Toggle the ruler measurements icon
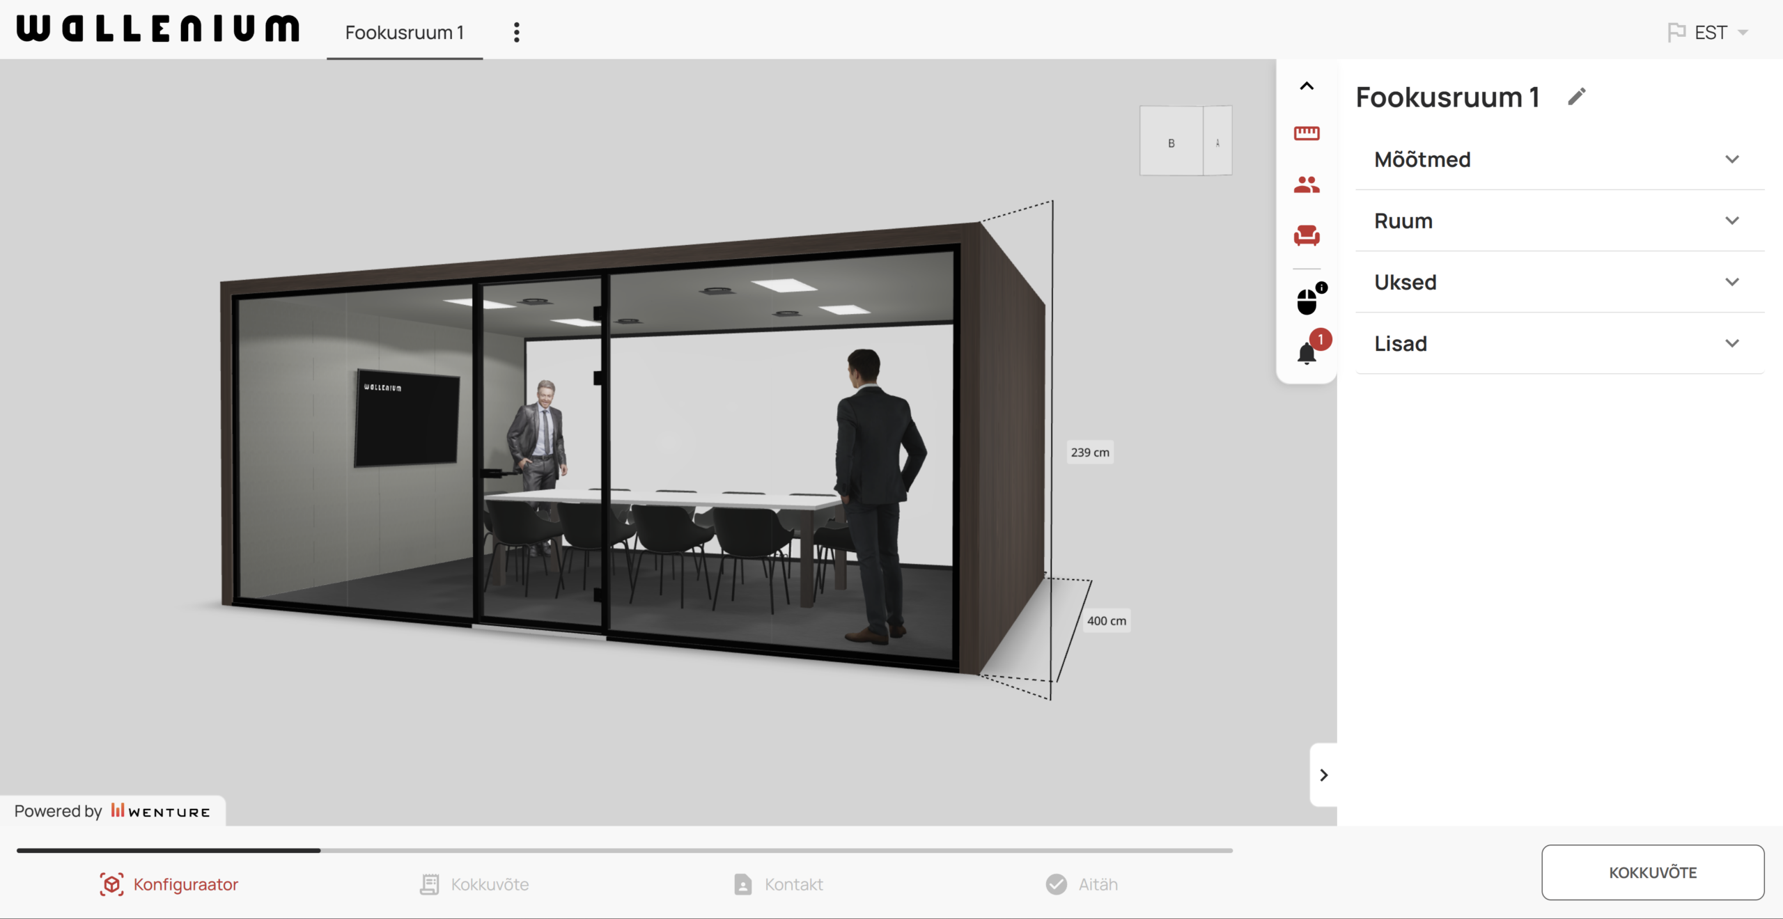 pos(1307,133)
